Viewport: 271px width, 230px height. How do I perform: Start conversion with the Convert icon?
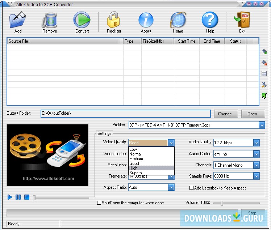pos(82,20)
